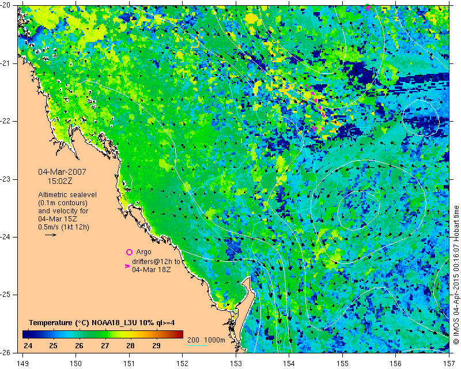Click the '200' depth legend label

click(x=193, y=340)
